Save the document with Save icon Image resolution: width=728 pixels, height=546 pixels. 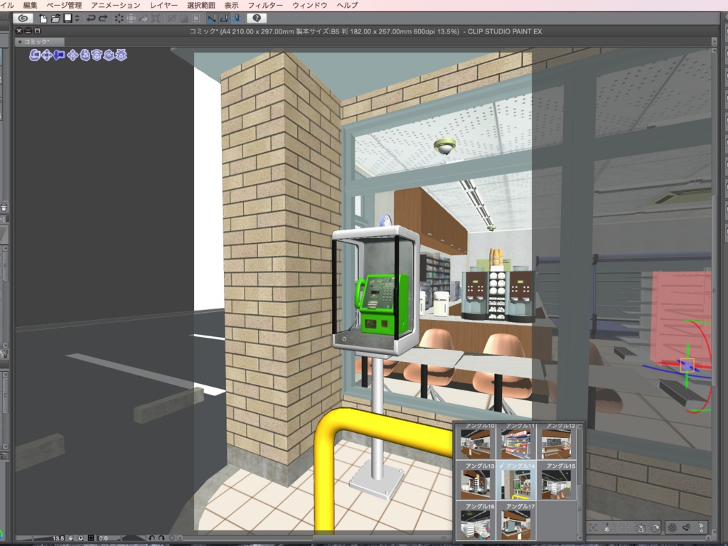68,18
